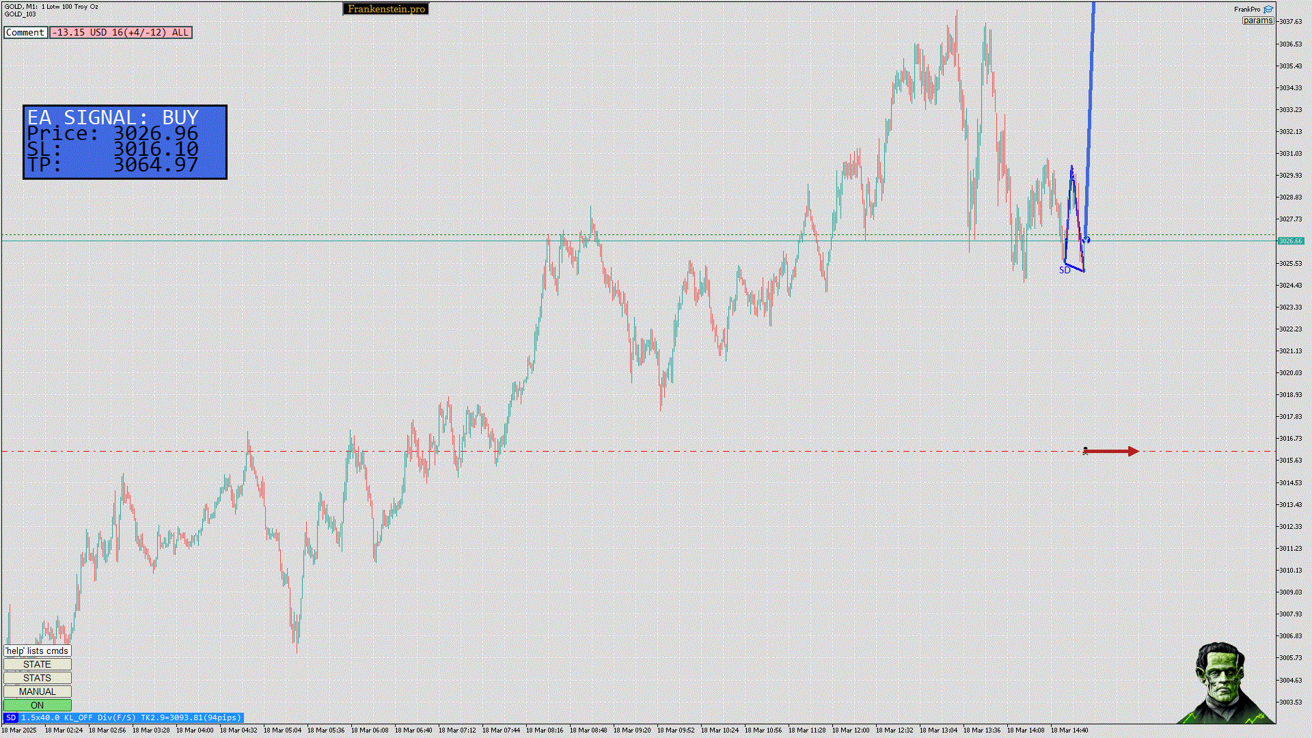Click the small circle marker at current price

pos(1086,240)
